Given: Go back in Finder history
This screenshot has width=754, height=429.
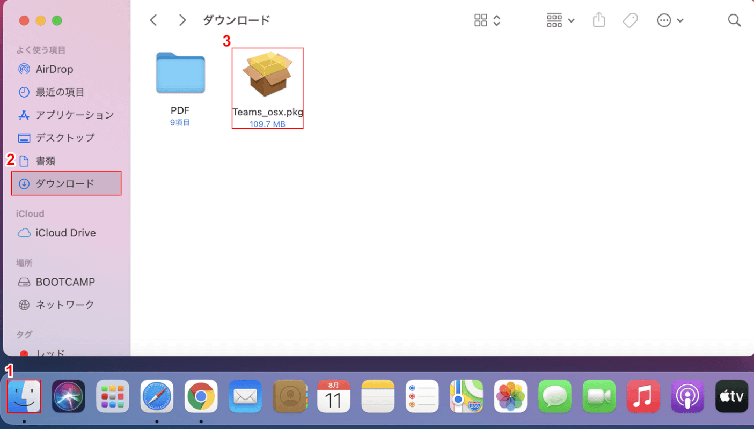Looking at the screenshot, I should pyautogui.click(x=153, y=20).
